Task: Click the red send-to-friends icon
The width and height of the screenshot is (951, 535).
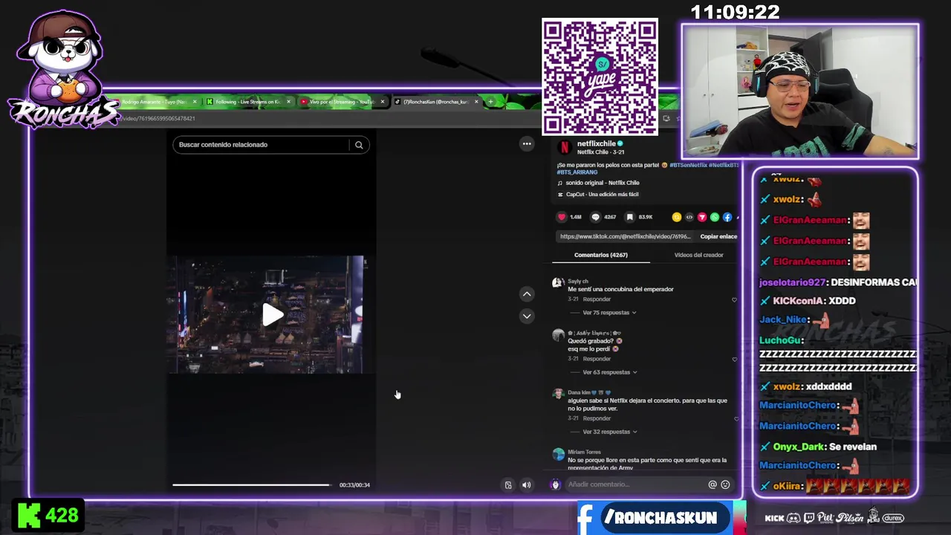Action: pyautogui.click(x=701, y=217)
